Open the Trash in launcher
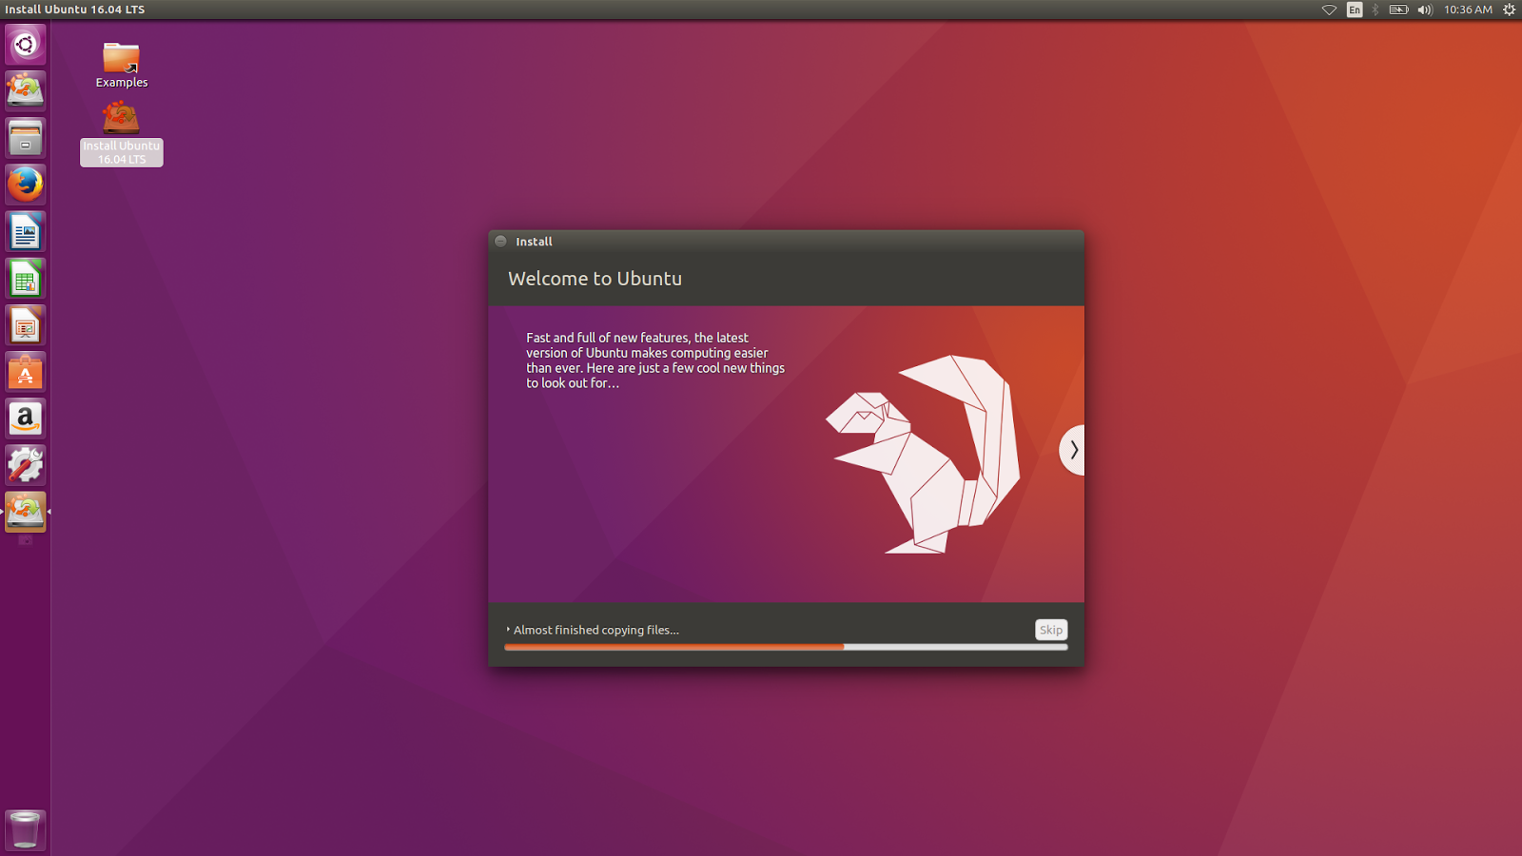1522x856 pixels. 26,830
